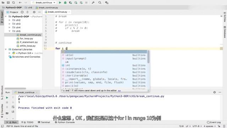Click the Python3-OOP breadcrumb
The width and height of the screenshot is (227, 128).
point(12,7)
